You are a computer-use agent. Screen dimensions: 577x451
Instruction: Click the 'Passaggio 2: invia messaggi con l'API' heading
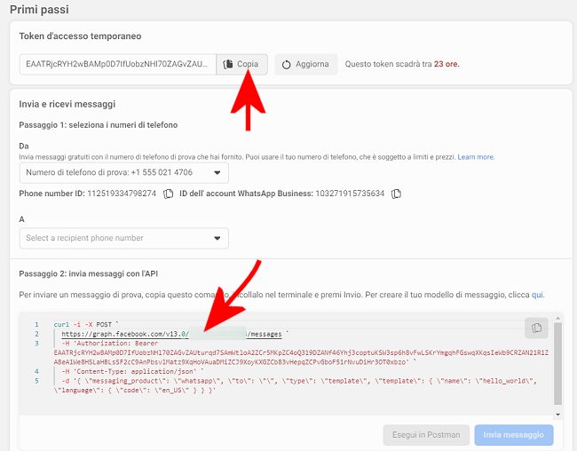point(88,274)
